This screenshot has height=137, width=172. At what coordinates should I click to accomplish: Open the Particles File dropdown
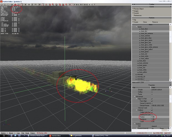pos(134,20)
